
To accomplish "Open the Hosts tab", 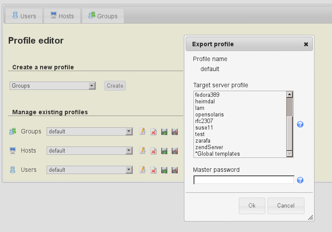I will (62, 16).
